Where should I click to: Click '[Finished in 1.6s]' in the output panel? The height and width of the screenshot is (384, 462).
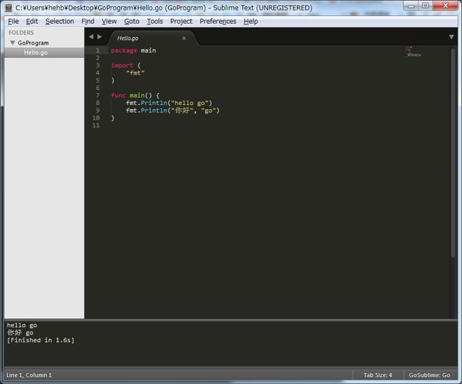pyautogui.click(x=41, y=340)
